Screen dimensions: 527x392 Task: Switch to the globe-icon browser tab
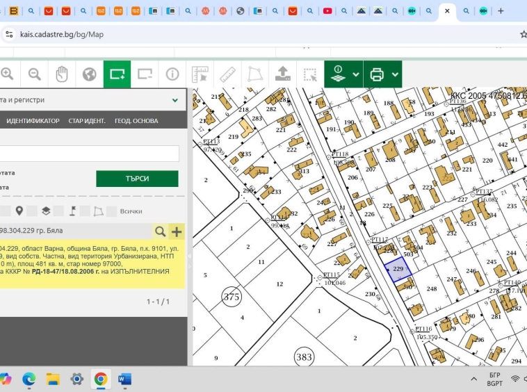241,11
